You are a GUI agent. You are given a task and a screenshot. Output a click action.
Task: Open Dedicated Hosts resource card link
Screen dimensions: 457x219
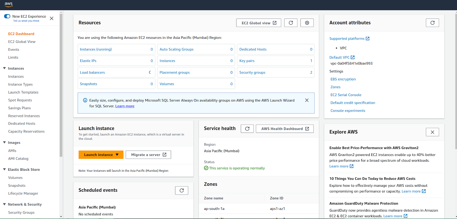253,49
